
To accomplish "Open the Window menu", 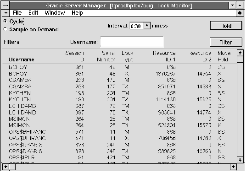I will click(55, 13).
